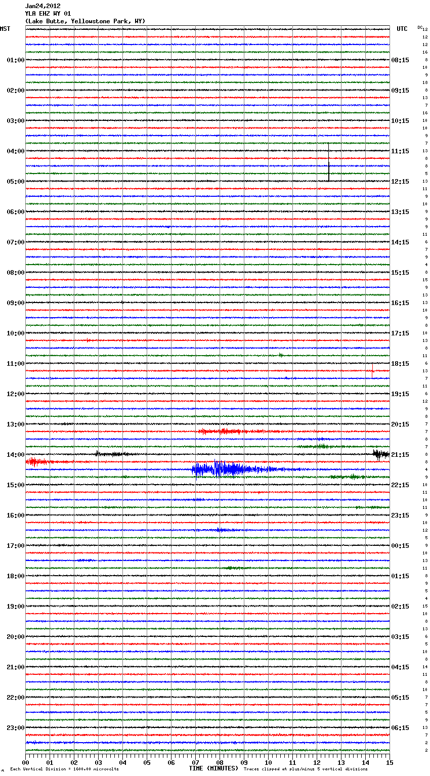Select the 09:00 MST time label
The width and height of the screenshot is (430, 776).
coord(16,303)
